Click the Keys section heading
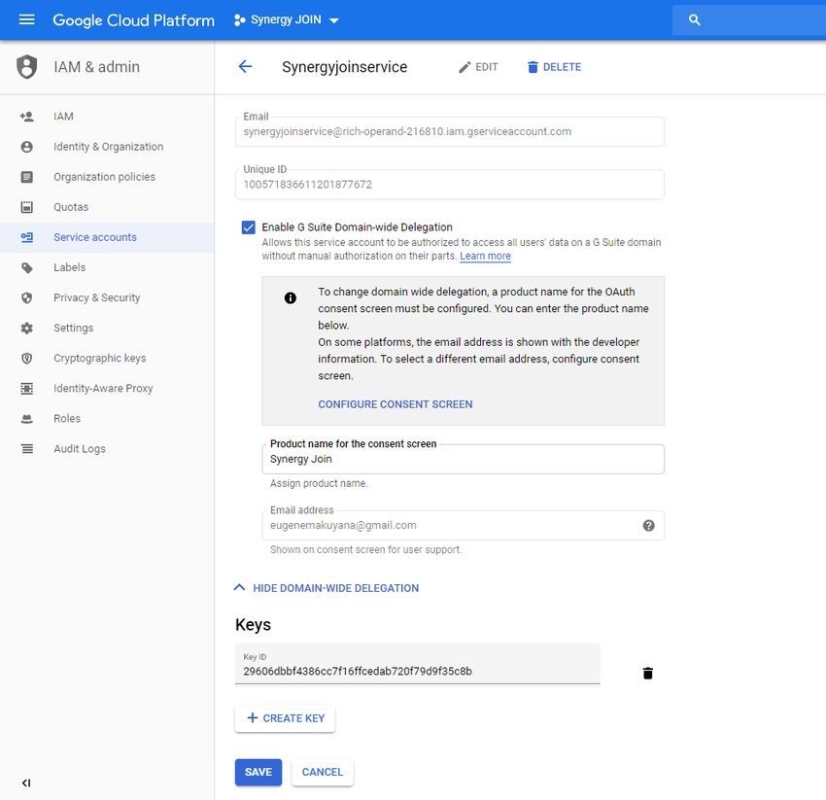The image size is (826, 800). pyautogui.click(x=253, y=624)
